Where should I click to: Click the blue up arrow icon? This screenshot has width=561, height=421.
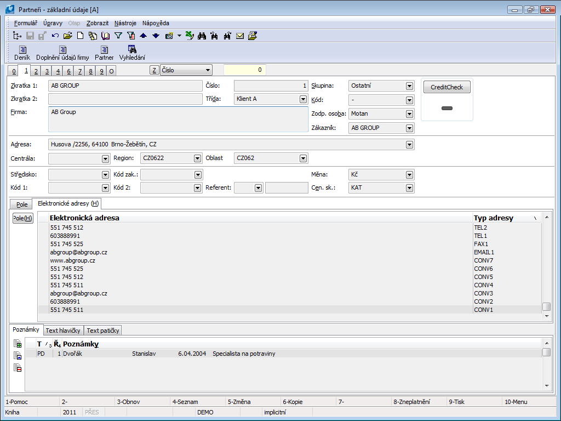pyautogui.click(x=143, y=36)
